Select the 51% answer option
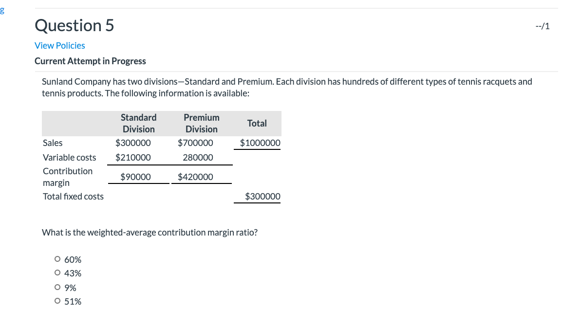This screenshot has height=328, width=562. click(57, 301)
